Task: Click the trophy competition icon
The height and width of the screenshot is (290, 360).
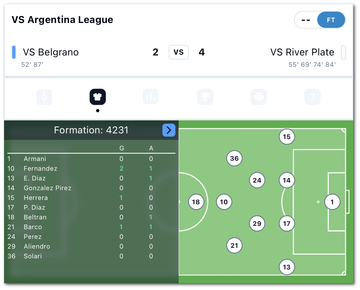Action: coord(205,97)
